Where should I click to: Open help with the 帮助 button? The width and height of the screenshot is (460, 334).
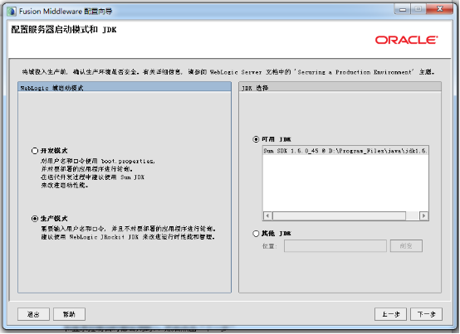(x=69, y=314)
